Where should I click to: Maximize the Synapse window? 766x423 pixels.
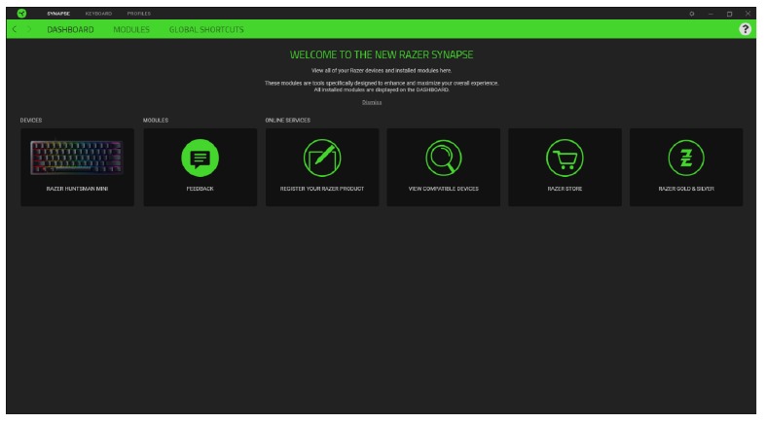click(729, 14)
